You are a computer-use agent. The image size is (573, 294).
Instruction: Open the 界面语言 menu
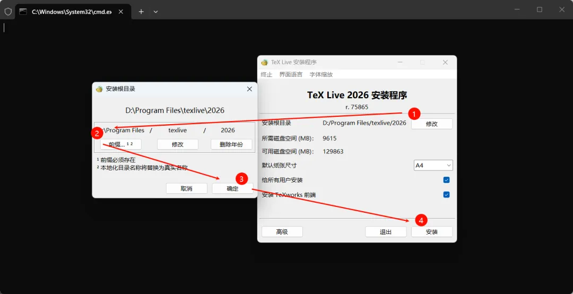click(291, 75)
